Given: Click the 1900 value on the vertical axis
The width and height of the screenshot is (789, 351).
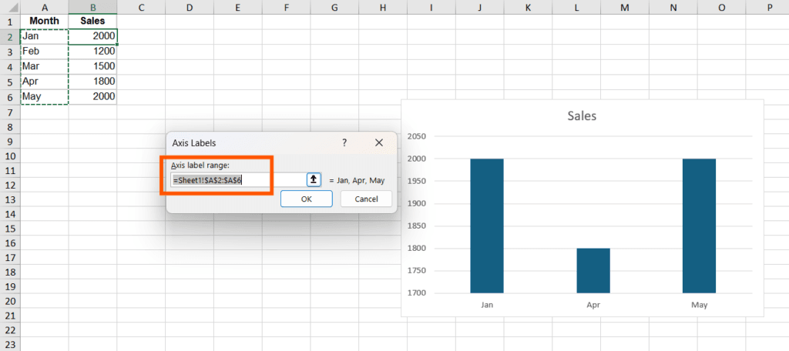Looking at the screenshot, I should (417, 204).
